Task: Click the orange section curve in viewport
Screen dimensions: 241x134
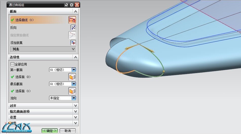Action: tap(117, 61)
